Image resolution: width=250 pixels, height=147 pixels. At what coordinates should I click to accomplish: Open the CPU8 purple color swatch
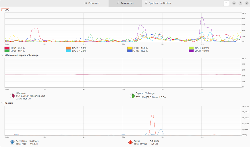point(191,51)
